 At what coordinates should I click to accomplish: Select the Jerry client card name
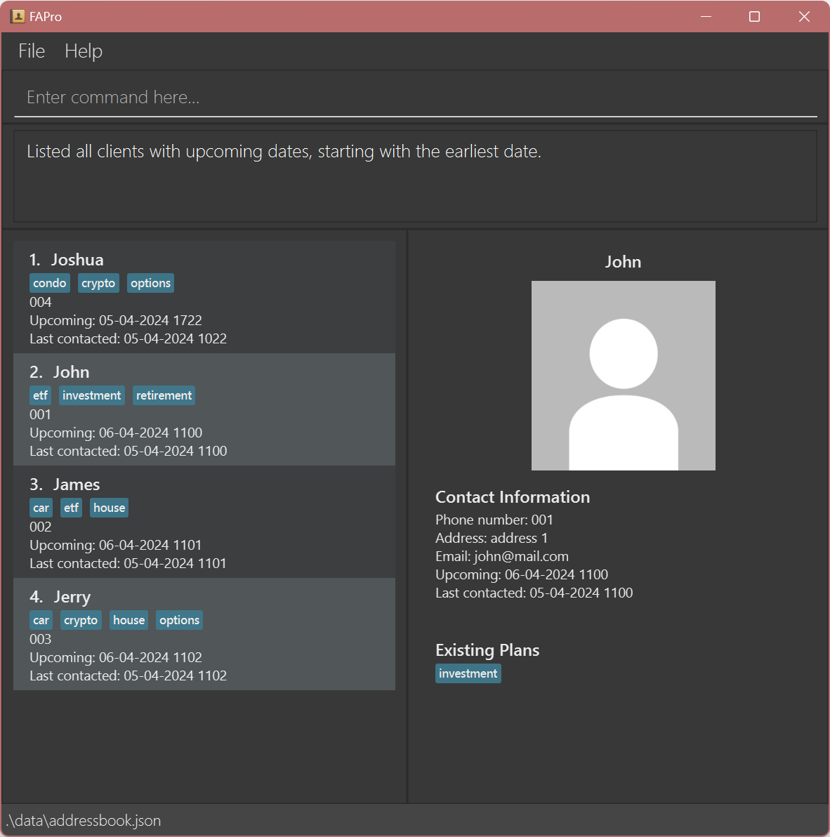[72, 597]
